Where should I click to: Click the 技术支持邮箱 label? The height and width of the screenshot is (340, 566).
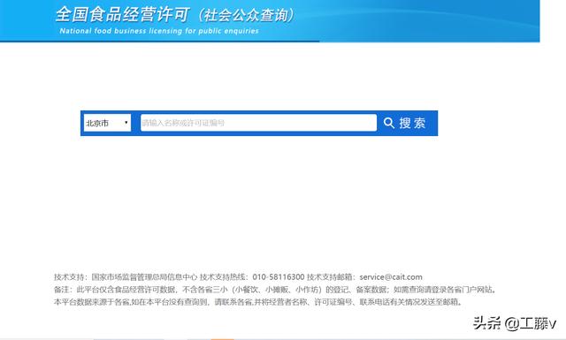coord(330,277)
